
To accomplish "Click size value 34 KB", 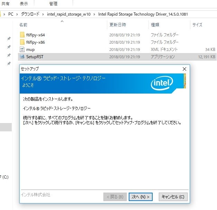I will pos(210,50).
